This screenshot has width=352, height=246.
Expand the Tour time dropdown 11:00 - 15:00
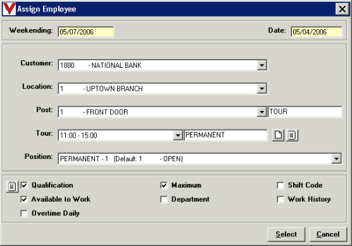point(178,136)
